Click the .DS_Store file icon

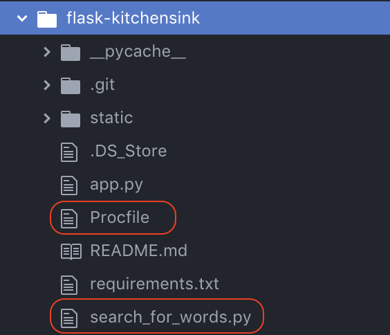[x=69, y=152]
